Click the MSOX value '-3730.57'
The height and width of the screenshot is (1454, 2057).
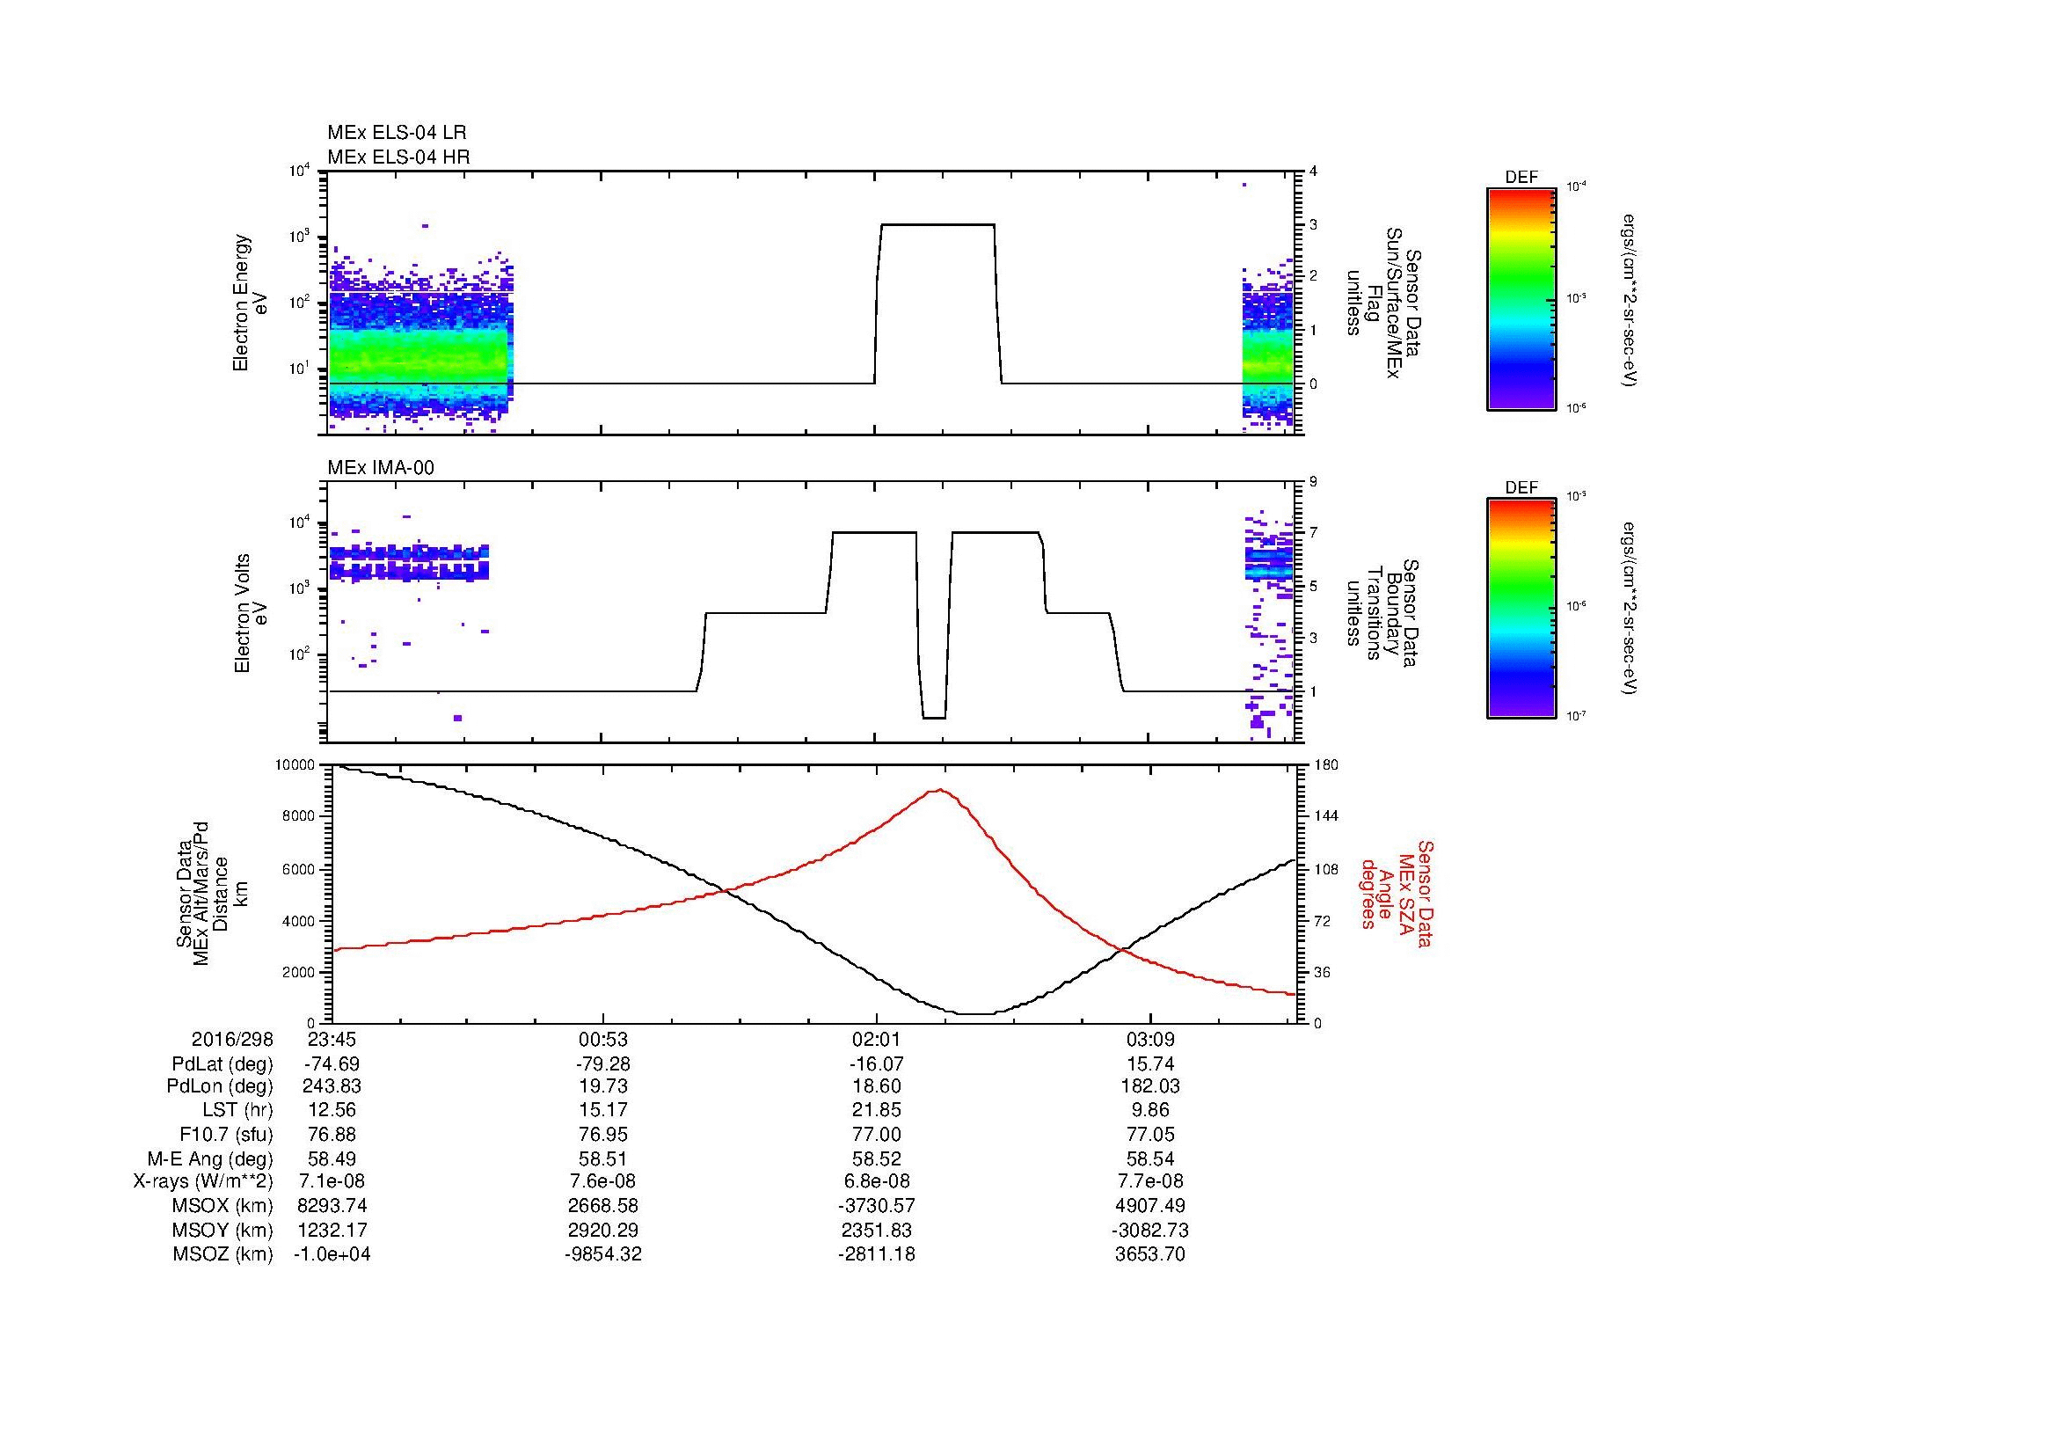(876, 1206)
